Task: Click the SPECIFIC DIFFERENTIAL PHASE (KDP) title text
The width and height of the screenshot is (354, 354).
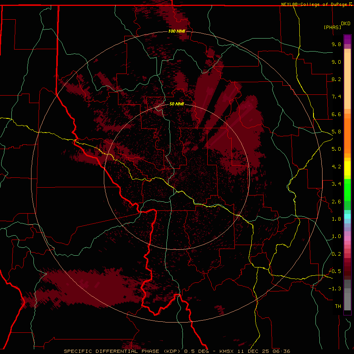Action: pyautogui.click(x=123, y=351)
